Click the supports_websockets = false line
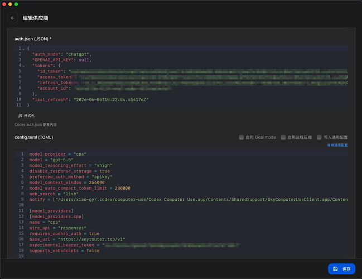This screenshot has width=362, height=279. tap(64, 251)
